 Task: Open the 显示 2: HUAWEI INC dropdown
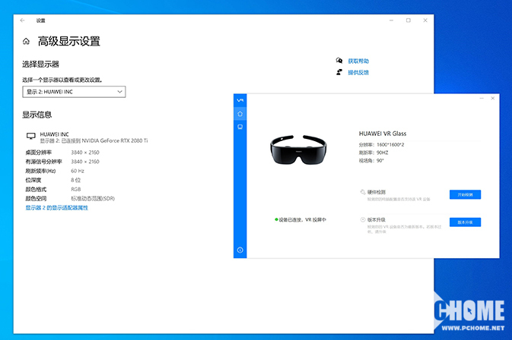[74, 92]
